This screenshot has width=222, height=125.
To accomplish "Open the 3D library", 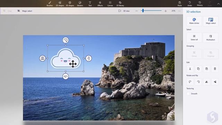I will click(120, 4).
